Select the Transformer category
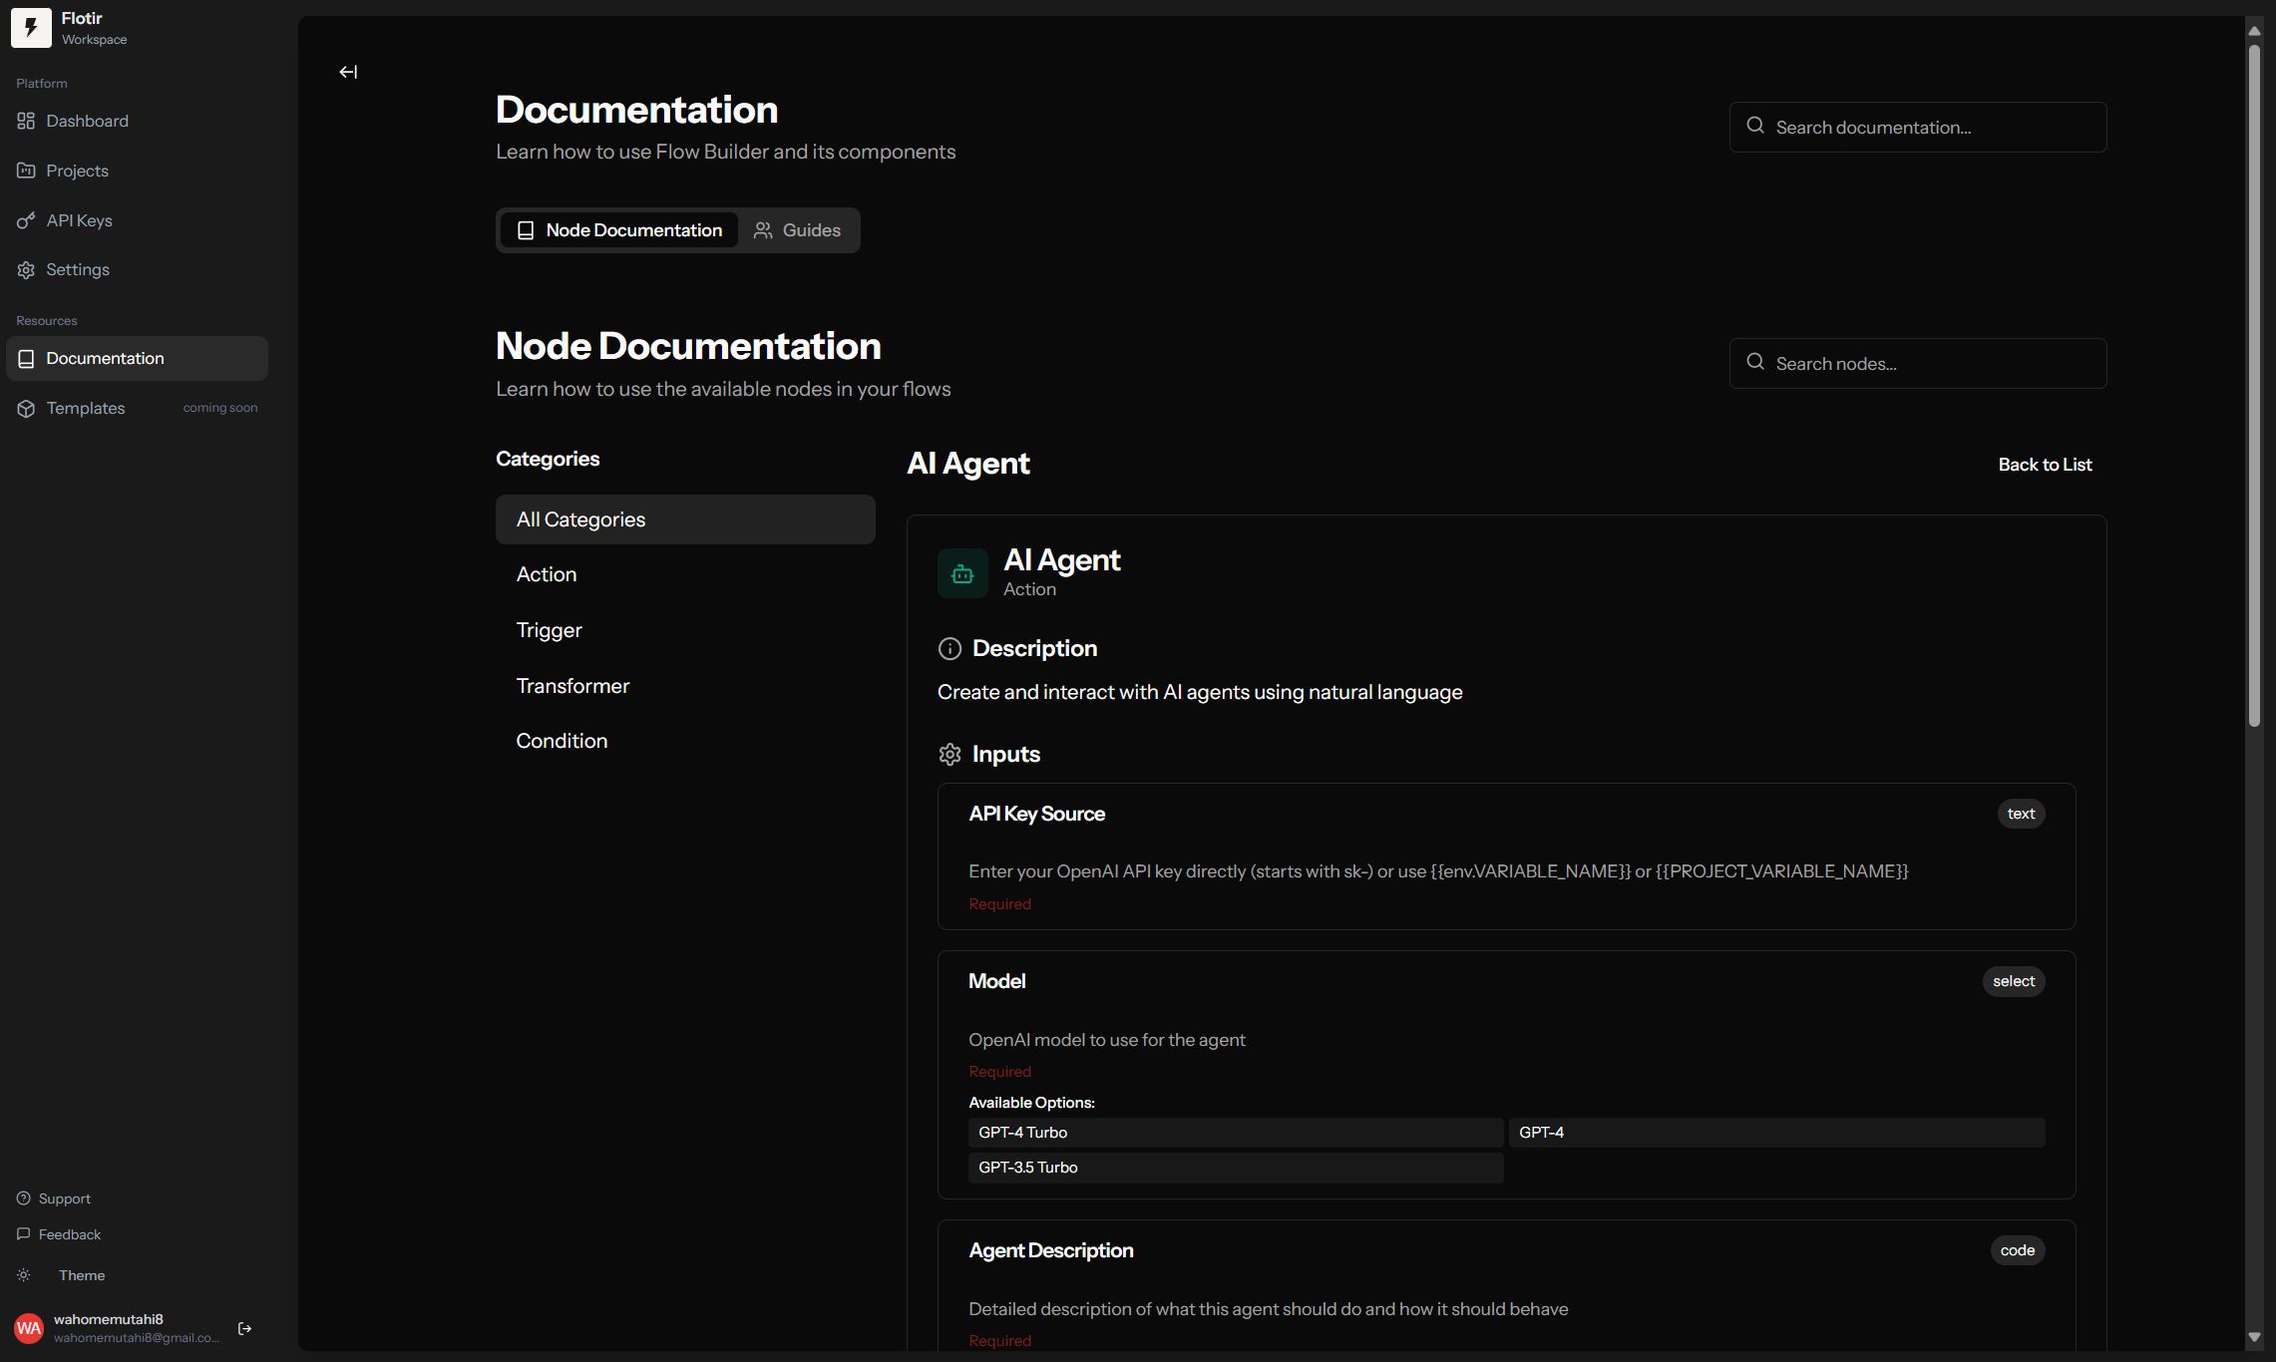2276x1362 pixels. (572, 686)
